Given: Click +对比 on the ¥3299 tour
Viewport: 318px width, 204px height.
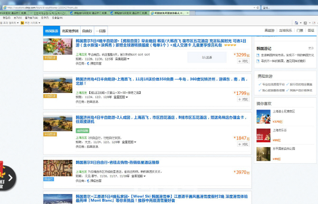Looking at the screenshot, I should coord(243,61).
